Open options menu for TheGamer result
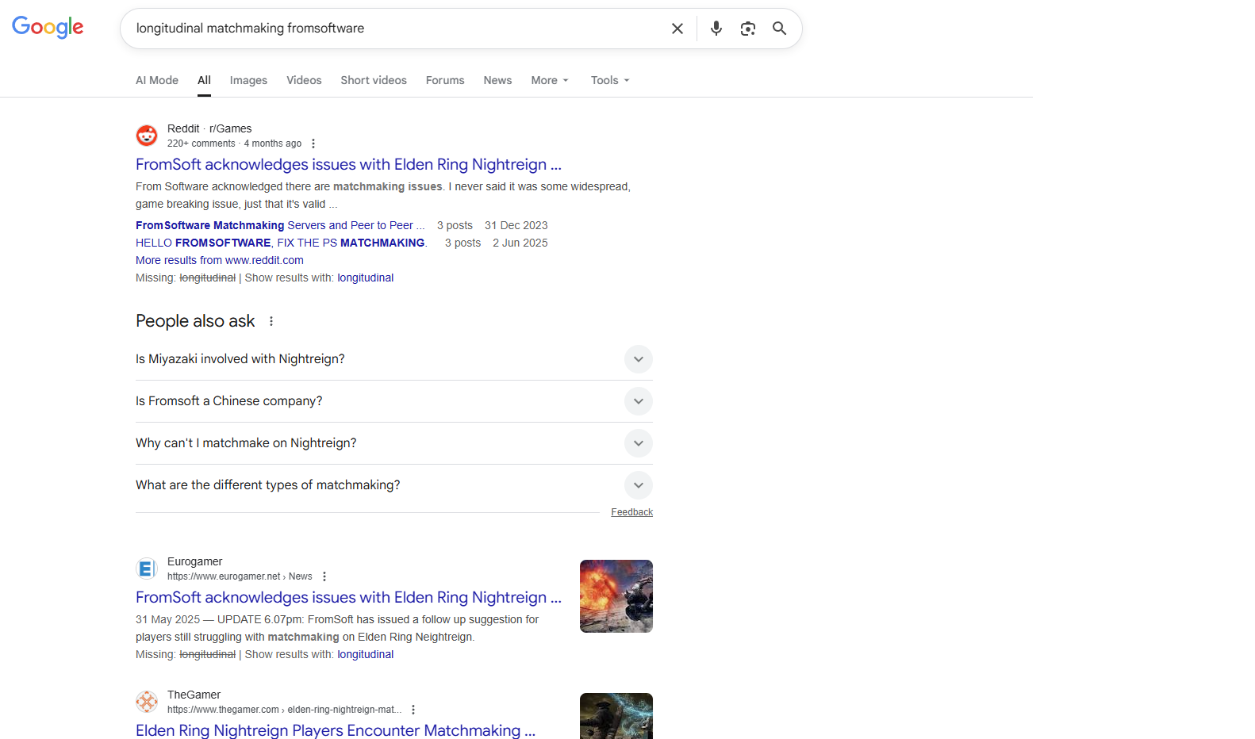The image size is (1255, 739). [x=413, y=710]
